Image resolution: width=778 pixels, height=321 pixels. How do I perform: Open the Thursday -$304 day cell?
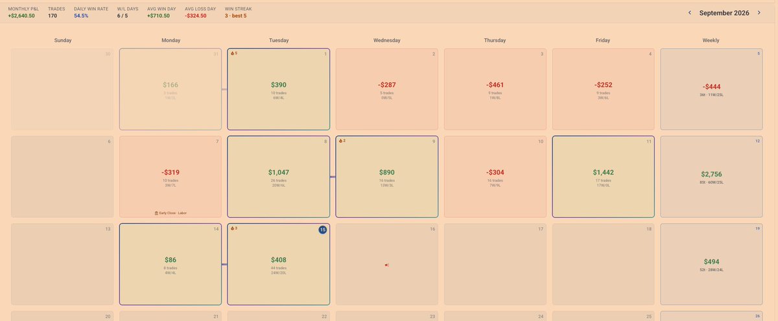click(x=495, y=176)
